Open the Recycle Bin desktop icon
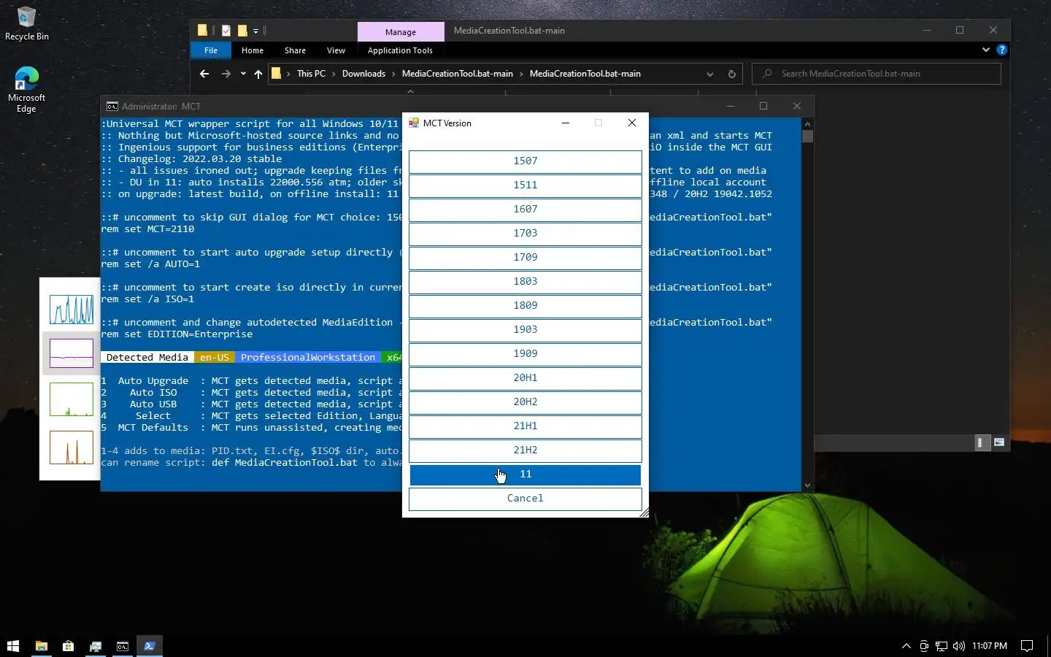The width and height of the screenshot is (1051, 657). click(26, 24)
